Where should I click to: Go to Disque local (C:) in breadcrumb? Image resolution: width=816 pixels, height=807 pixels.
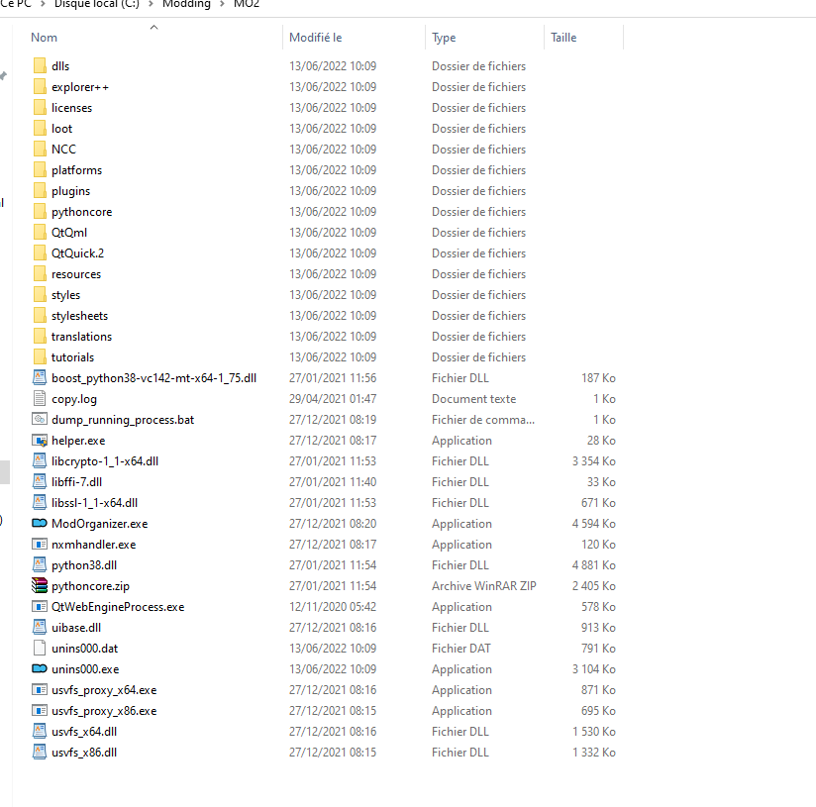click(x=97, y=4)
